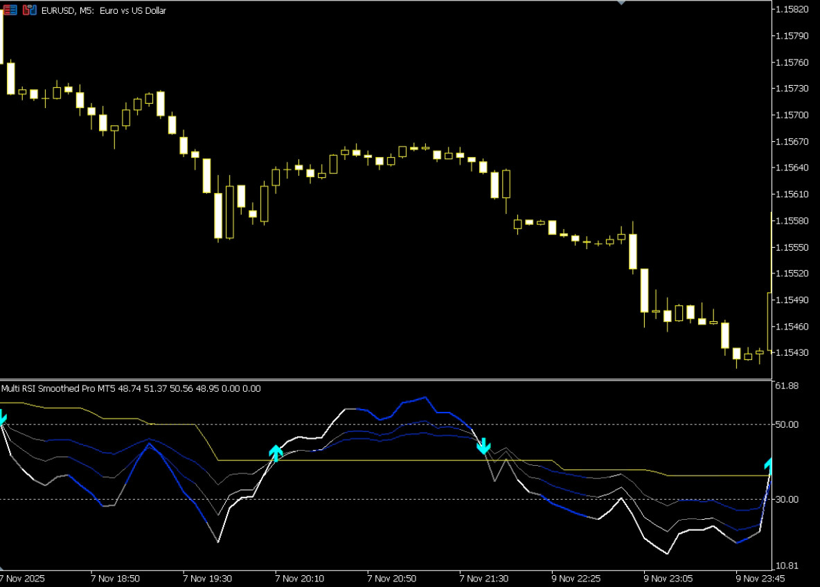This screenshot has width=820, height=587.
Task: Toggle the One Click Trading icon
Action: point(30,10)
